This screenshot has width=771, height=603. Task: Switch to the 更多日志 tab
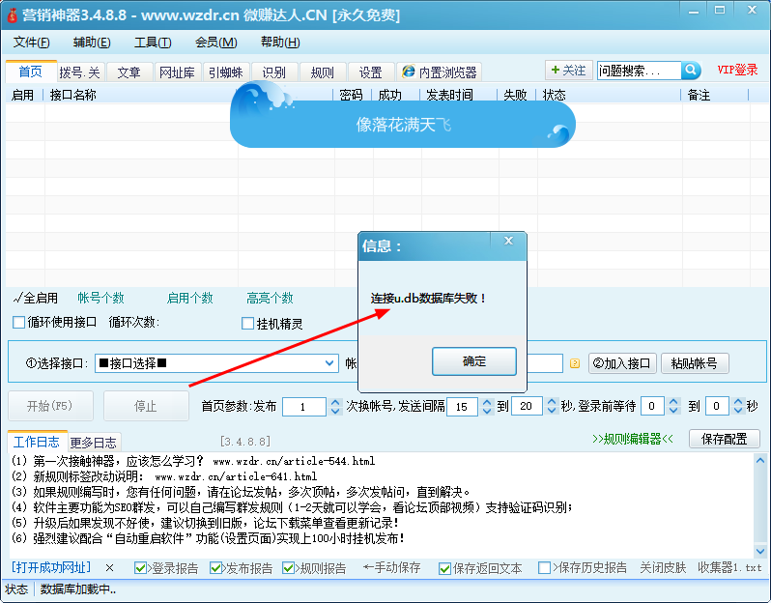[94, 443]
